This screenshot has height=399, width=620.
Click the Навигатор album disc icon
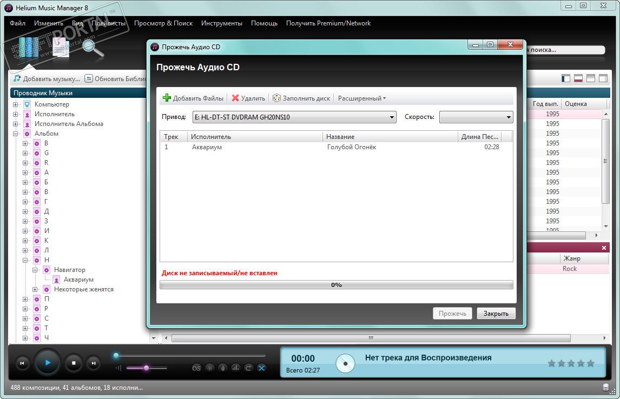(x=47, y=270)
